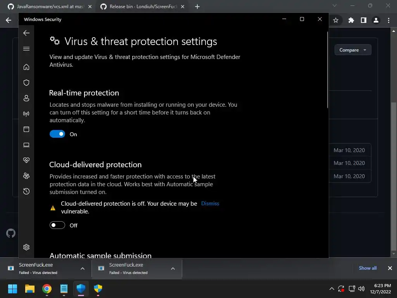397x298 pixels.
Task: Show all downloads
Action: [368, 268]
